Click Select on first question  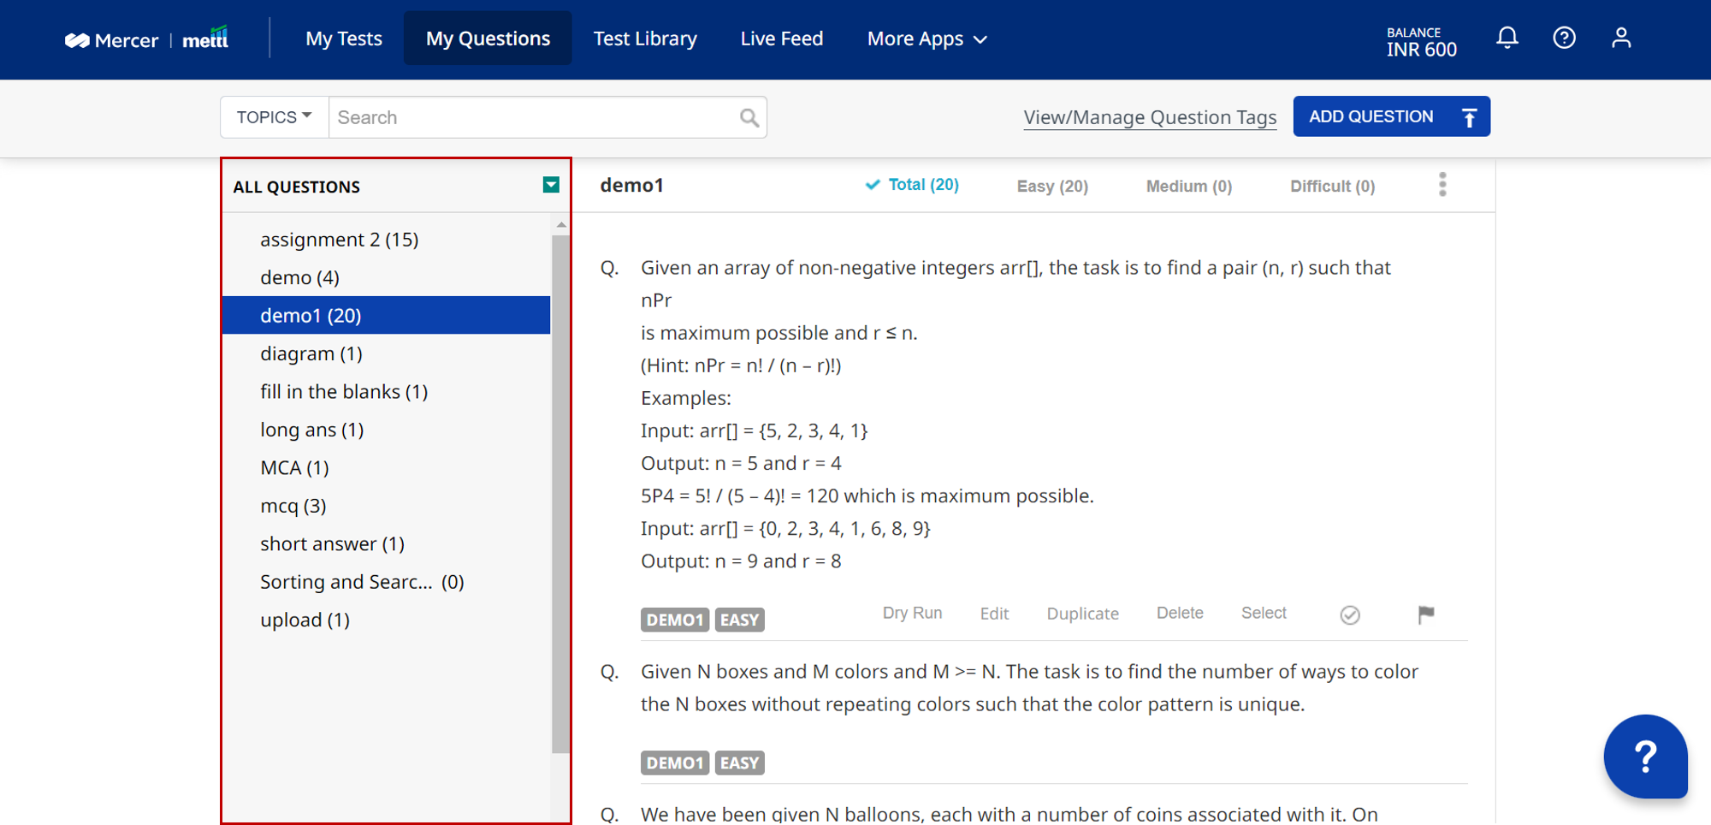pos(1264,613)
